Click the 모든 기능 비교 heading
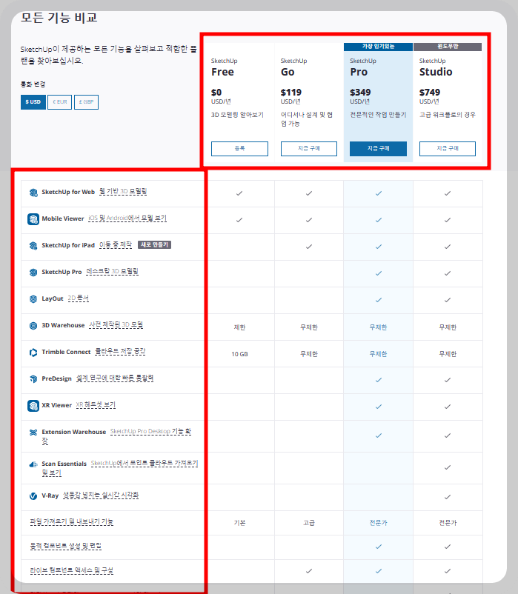The height and width of the screenshot is (594, 518). (x=59, y=18)
